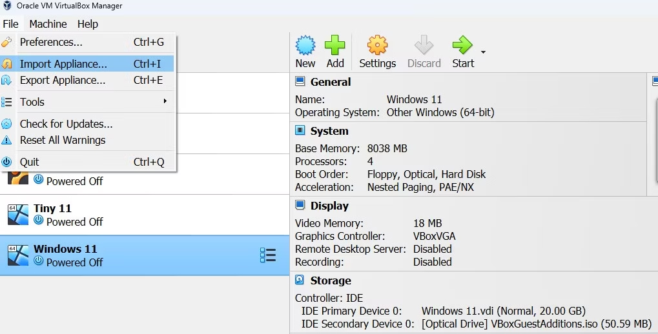Open the Machine menu

(x=48, y=24)
